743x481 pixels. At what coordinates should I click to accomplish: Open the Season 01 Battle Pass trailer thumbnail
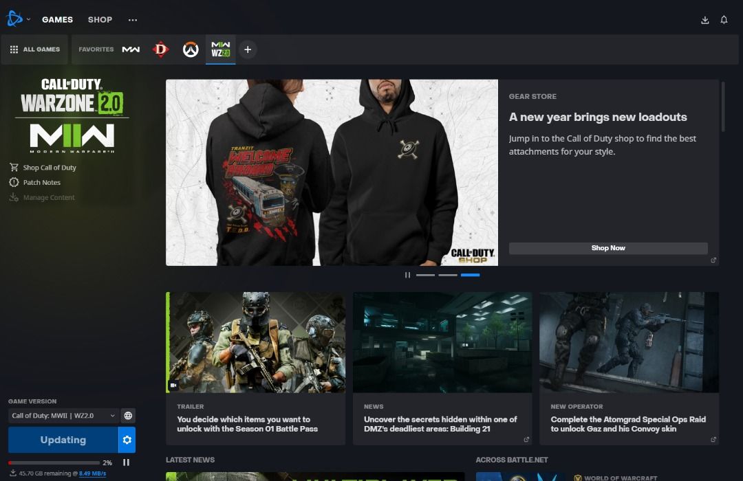click(256, 342)
